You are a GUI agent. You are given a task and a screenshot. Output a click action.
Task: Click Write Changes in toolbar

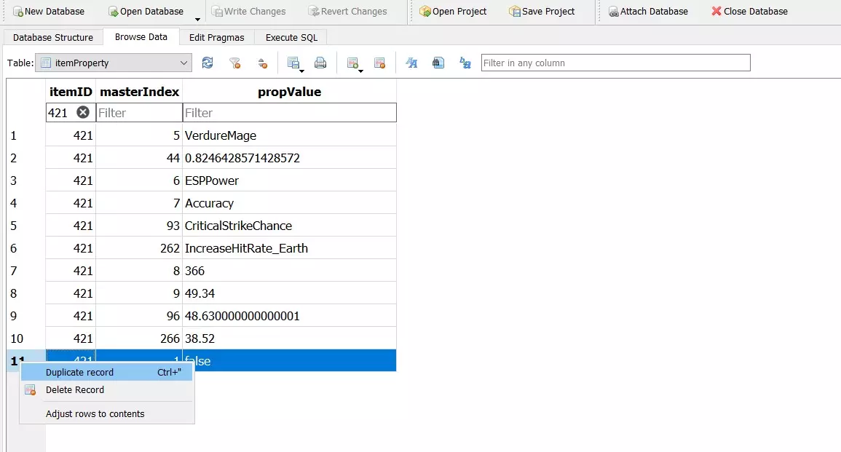(x=248, y=11)
